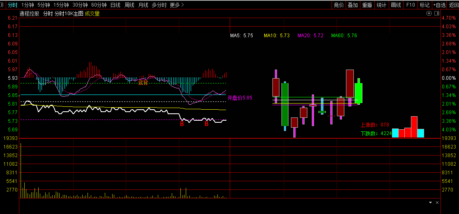Expand the 更多 more periods menu
The width and height of the screenshot is (459, 214).
(x=177, y=5)
